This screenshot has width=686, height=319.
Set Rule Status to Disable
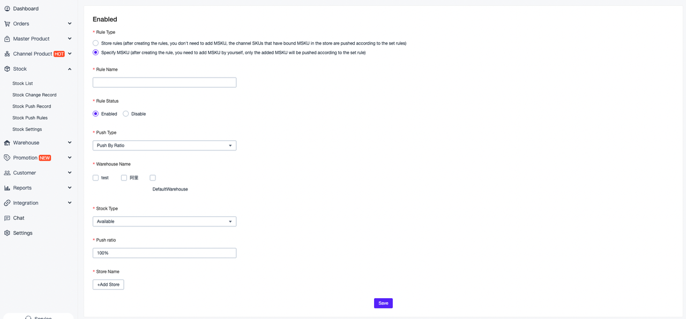coord(126,113)
